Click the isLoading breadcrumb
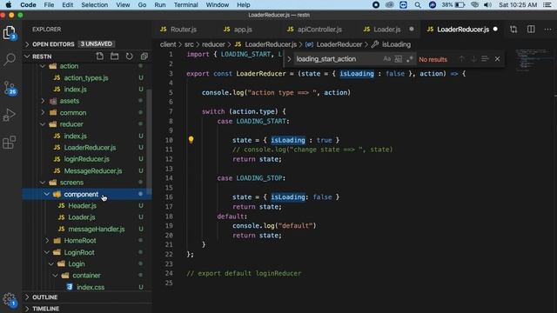557x313 pixels. [396, 44]
